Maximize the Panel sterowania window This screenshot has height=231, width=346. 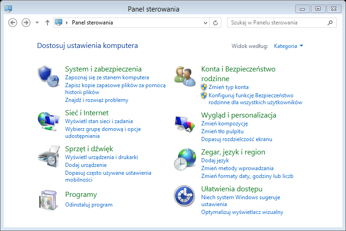coord(318,9)
